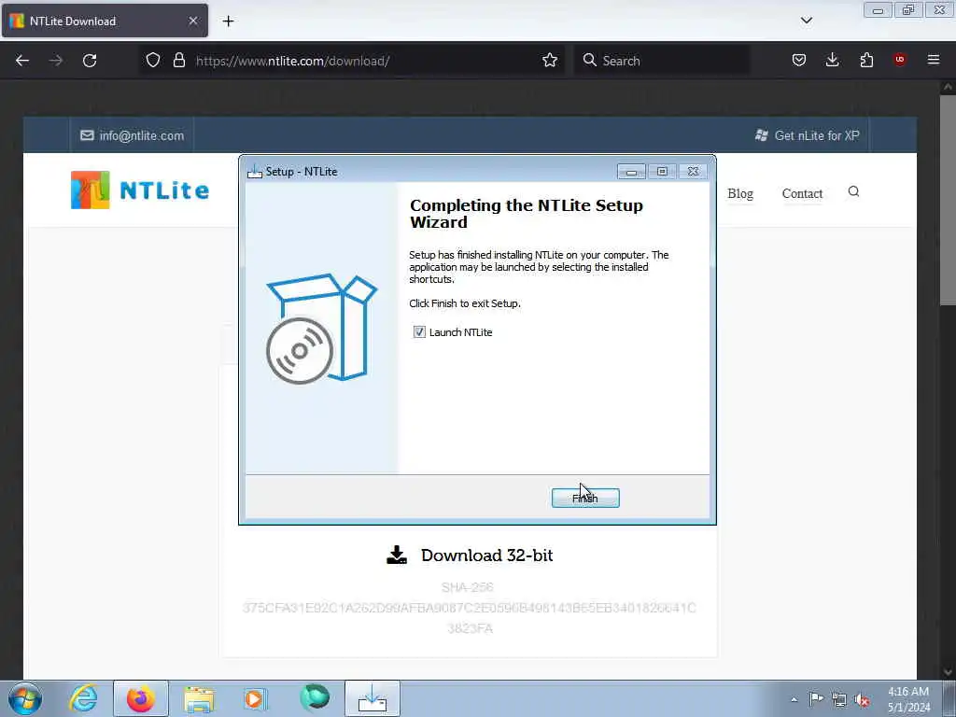Select the NTLite Download browser tab
Viewport: 956px width, 717px height.
click(105, 21)
